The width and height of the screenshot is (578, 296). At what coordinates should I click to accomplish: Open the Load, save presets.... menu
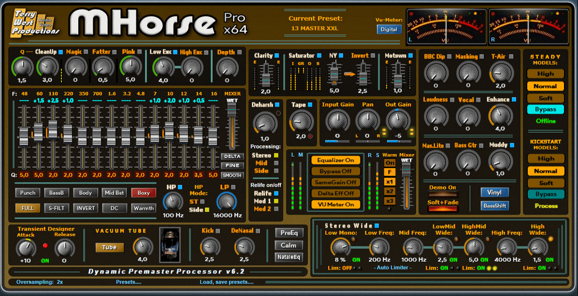(x=227, y=283)
